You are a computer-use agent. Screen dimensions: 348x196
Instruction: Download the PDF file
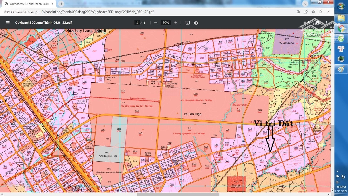(309, 23)
